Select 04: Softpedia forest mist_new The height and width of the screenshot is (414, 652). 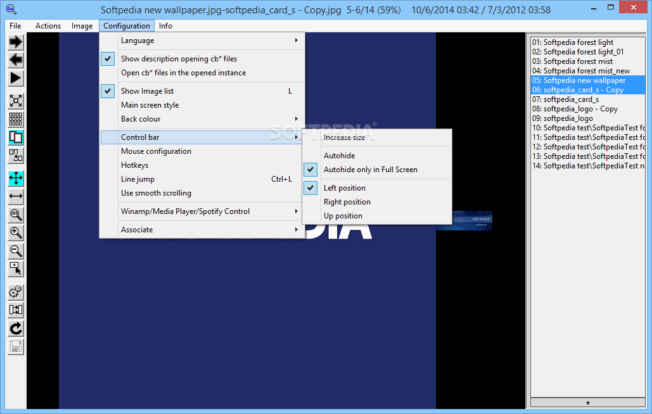point(588,71)
